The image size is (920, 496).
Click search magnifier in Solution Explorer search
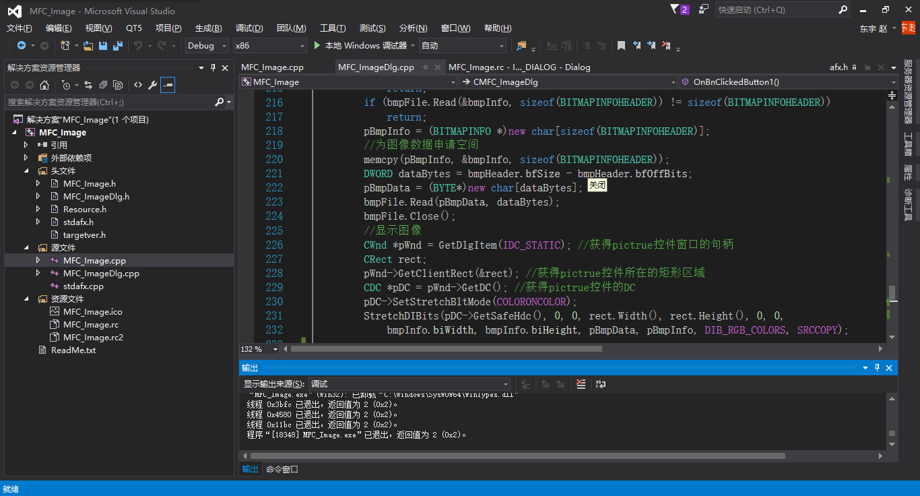(219, 102)
